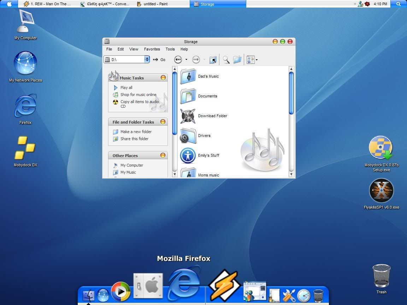Open My Computer link under Other Places
Image resolution: width=407 pixels, height=305 pixels.
132,165
